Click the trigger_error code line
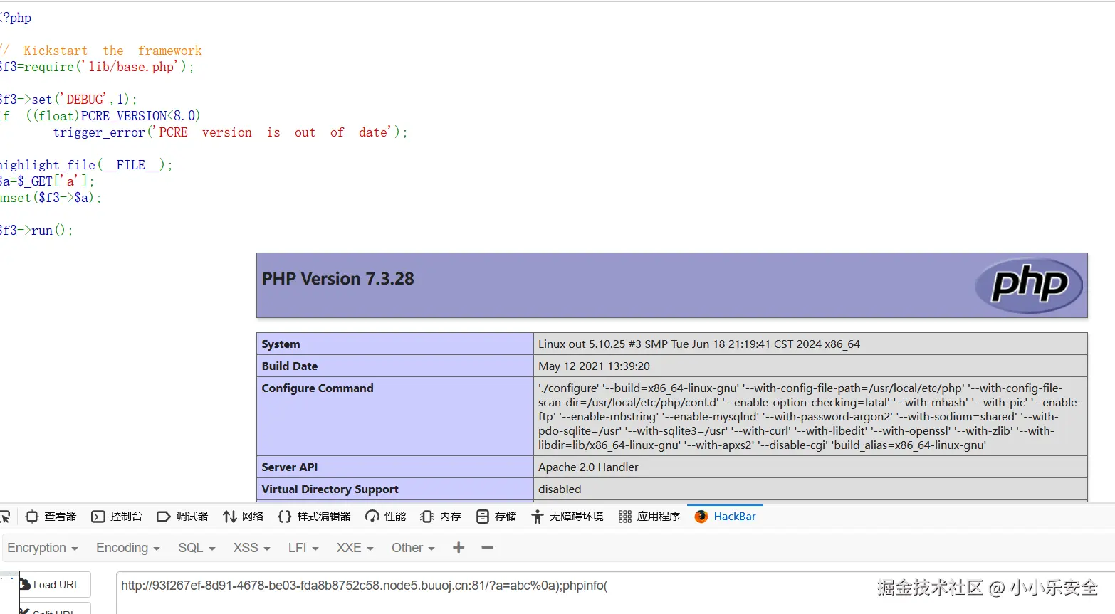 tap(230, 132)
